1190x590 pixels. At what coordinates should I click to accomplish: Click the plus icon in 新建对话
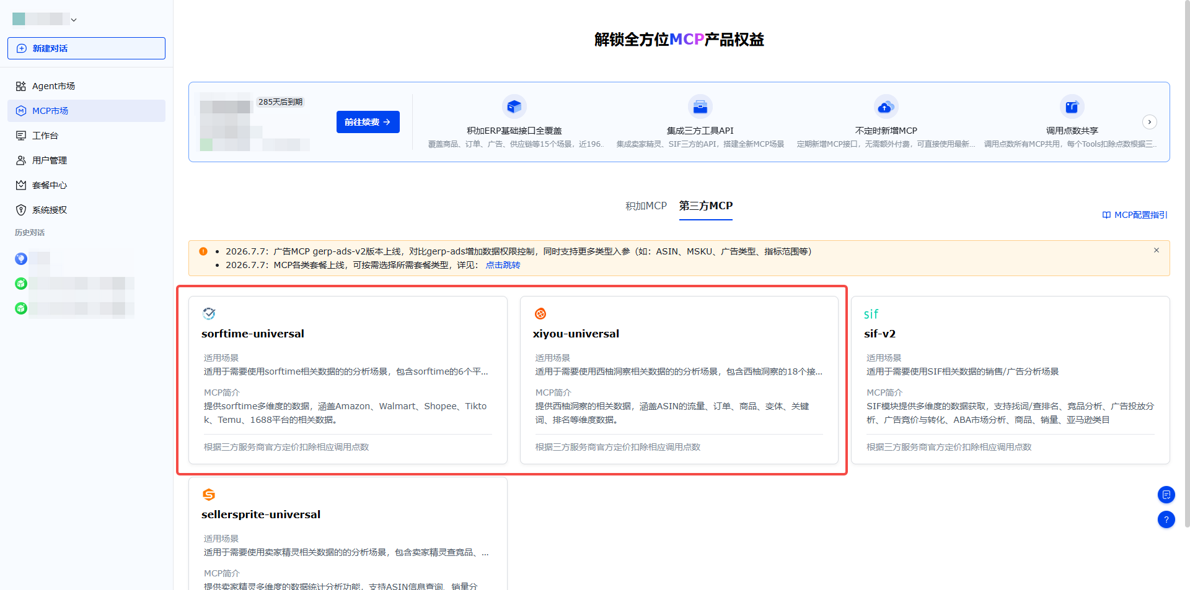click(22, 48)
